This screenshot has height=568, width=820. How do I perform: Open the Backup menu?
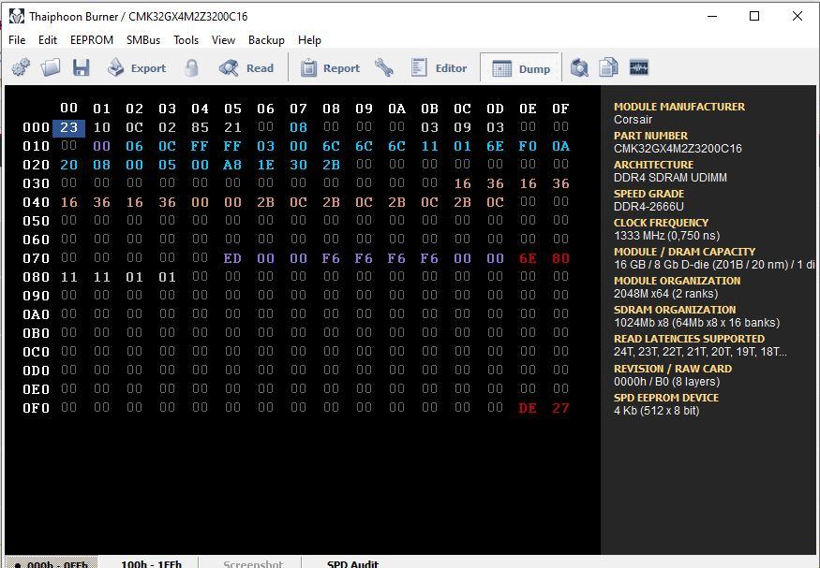[266, 40]
